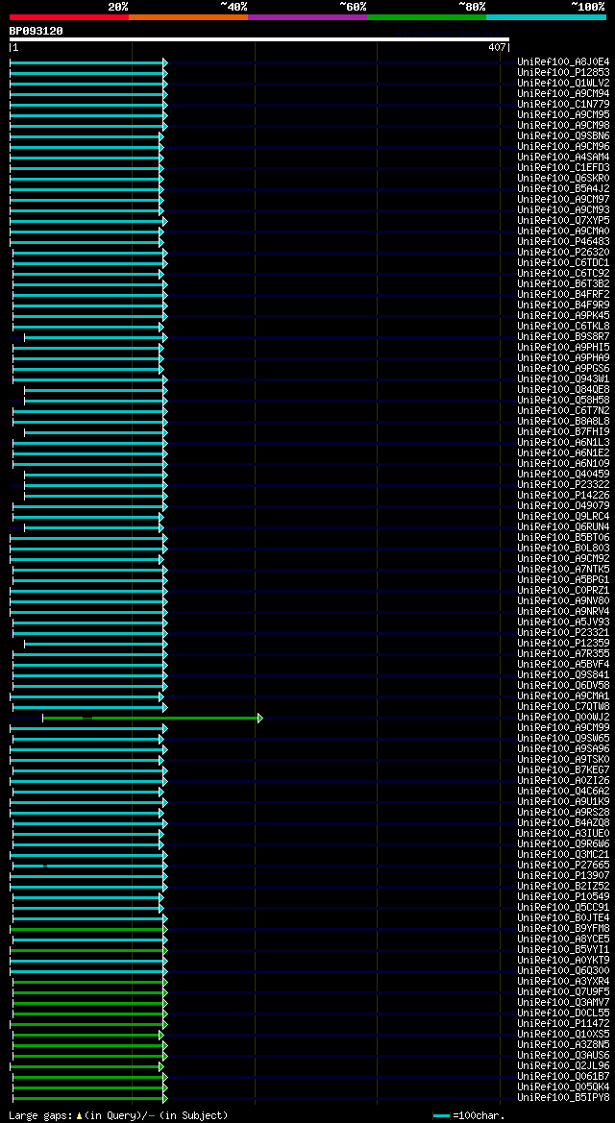The image size is (615, 1123).
Task: Select label UniRef100_A6N1L3
Action: click(563, 443)
